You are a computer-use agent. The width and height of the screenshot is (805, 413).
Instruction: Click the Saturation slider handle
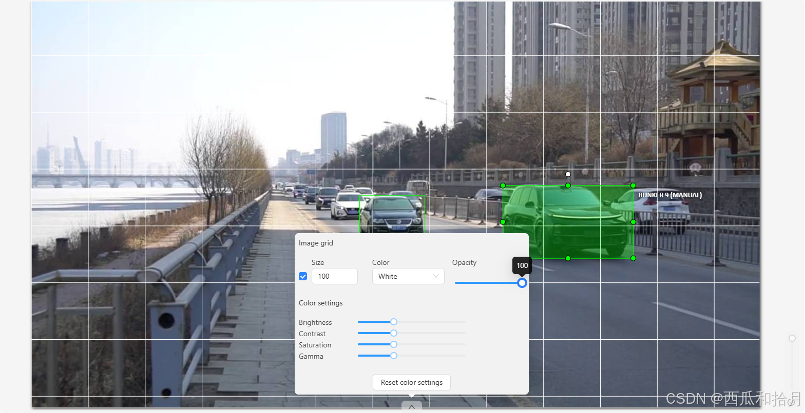pos(394,344)
